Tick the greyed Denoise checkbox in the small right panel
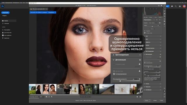This screenshot has width=187, height=105. point(145,61)
